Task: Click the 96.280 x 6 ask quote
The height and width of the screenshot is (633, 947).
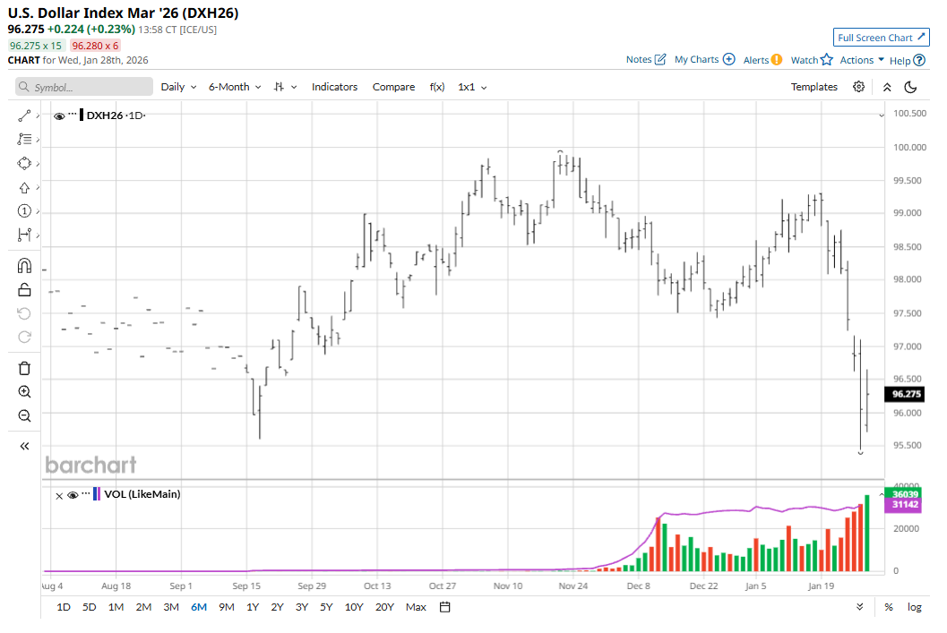Action: coord(96,46)
